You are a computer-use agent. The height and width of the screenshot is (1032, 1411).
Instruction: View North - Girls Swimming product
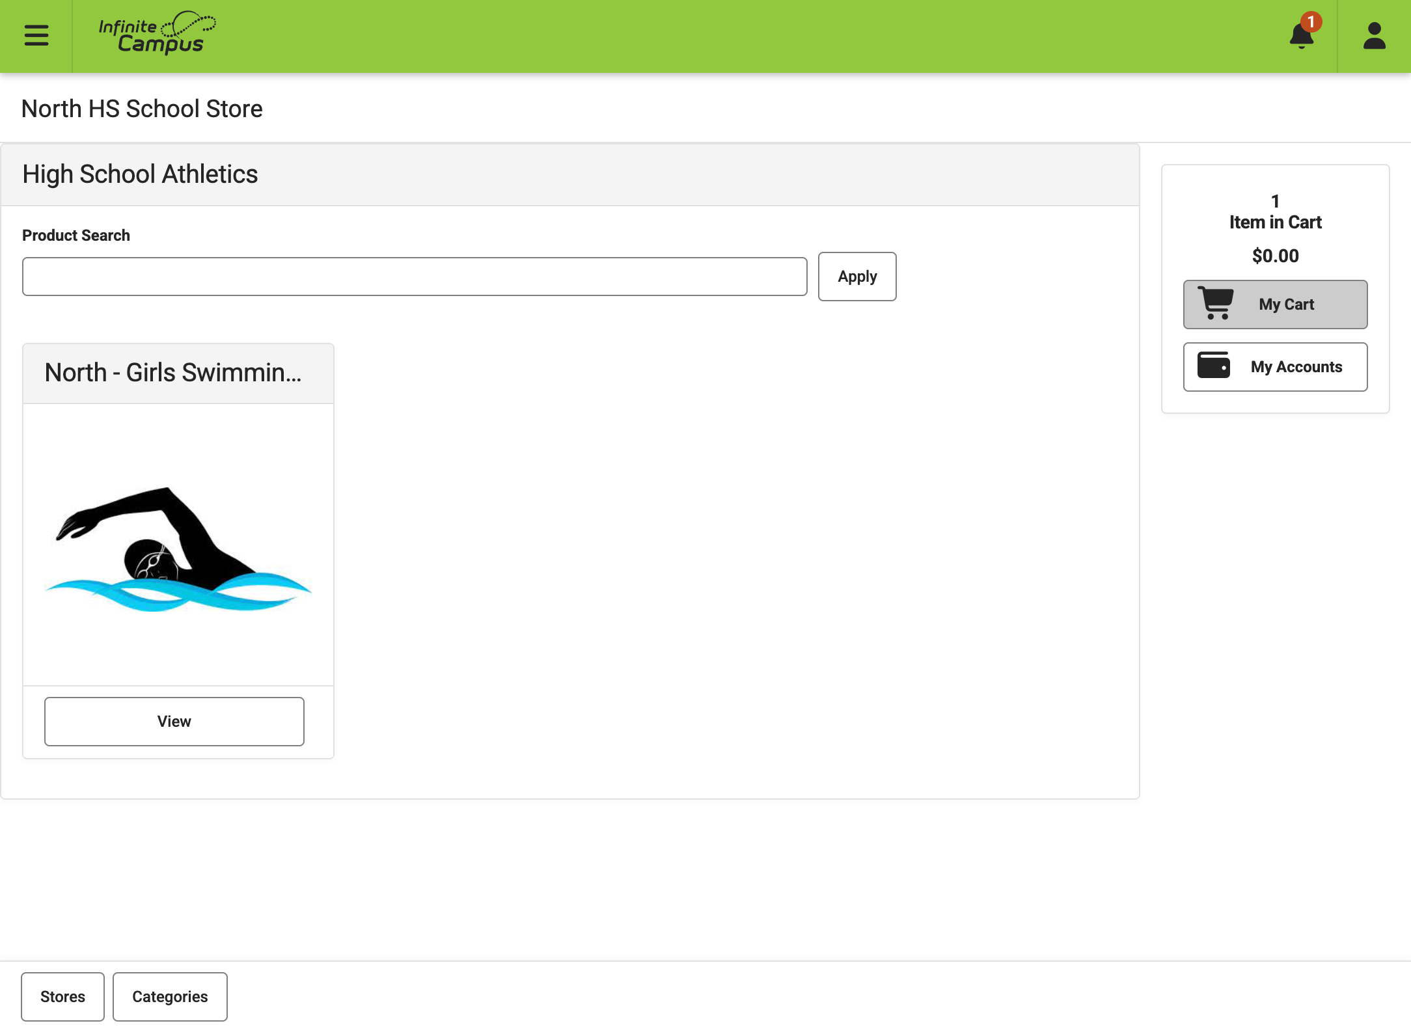click(174, 722)
